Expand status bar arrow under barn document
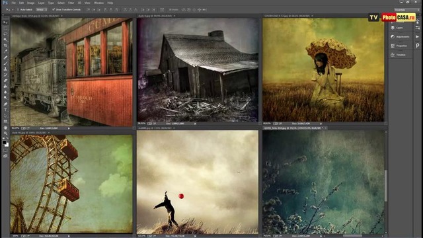The image size is (423, 238). pos(195,124)
